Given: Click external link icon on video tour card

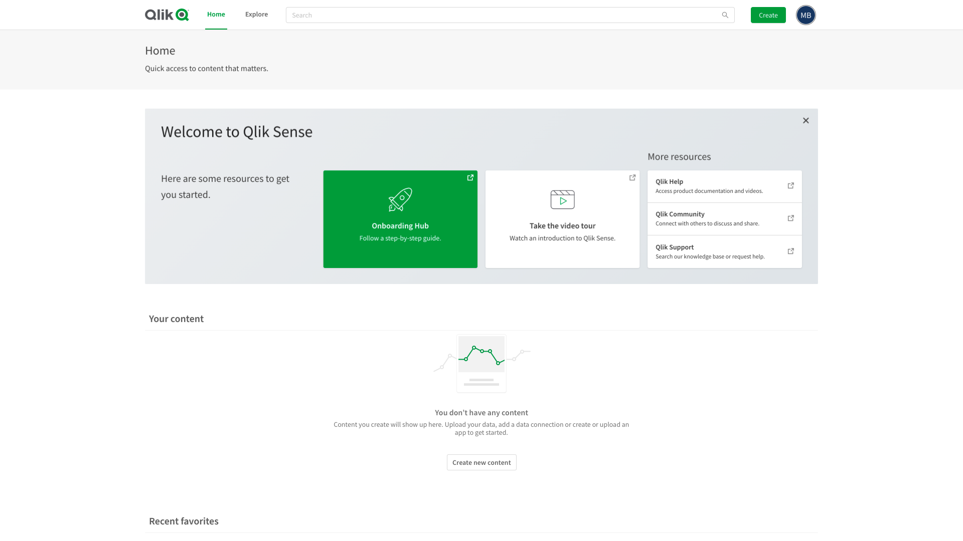Looking at the screenshot, I should pos(632,178).
